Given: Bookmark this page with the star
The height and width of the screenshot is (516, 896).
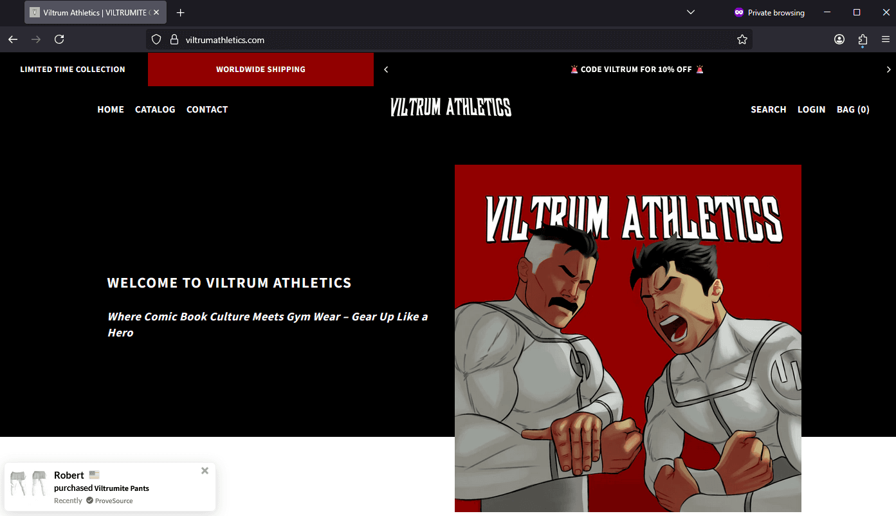Looking at the screenshot, I should [x=742, y=39].
